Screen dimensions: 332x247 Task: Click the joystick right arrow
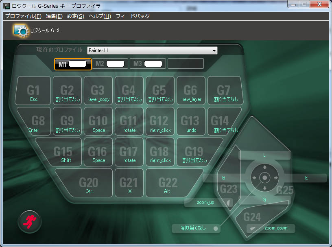tap(276, 178)
